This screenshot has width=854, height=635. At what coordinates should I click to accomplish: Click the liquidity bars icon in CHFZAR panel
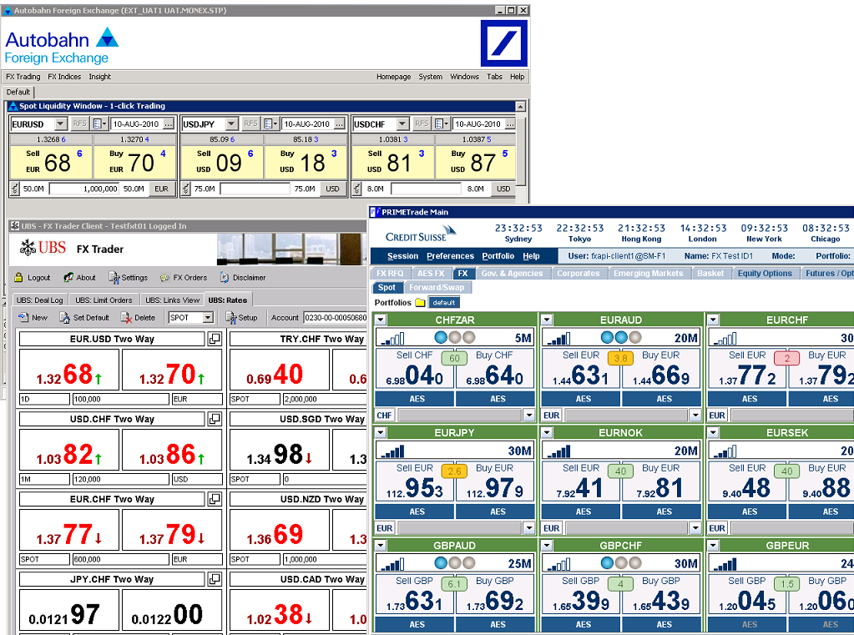392,339
